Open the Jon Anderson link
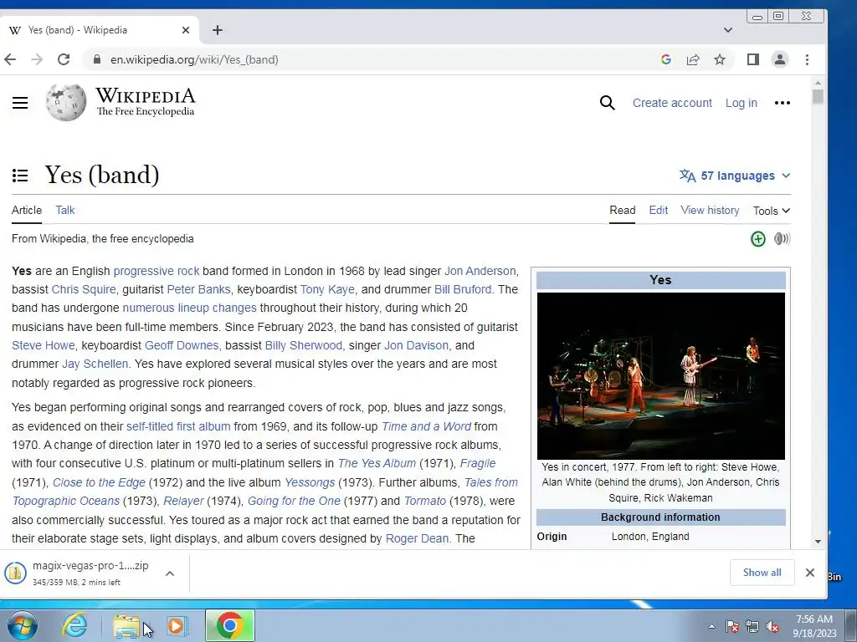The width and height of the screenshot is (857, 642). 480,271
